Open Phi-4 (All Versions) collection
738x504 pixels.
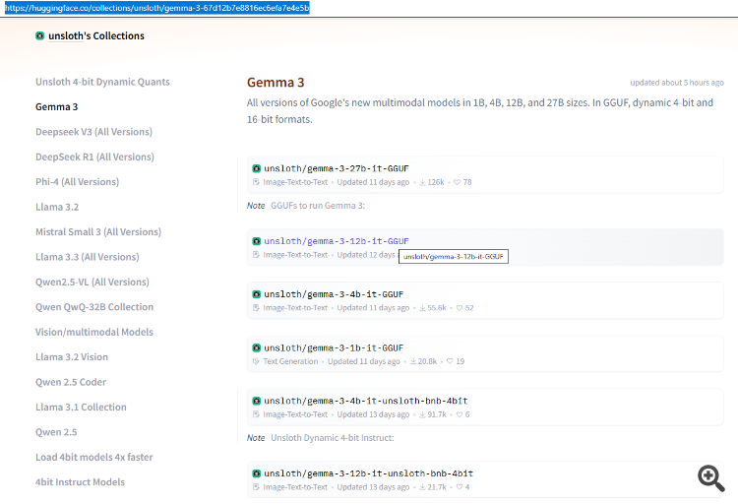tap(77, 182)
